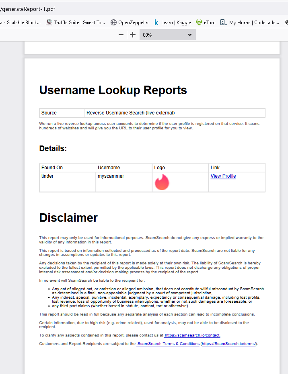Screen dimensions: 288x374
Task: Open the OpenZeppelin bookmark
Action: pyautogui.click(x=130, y=23)
